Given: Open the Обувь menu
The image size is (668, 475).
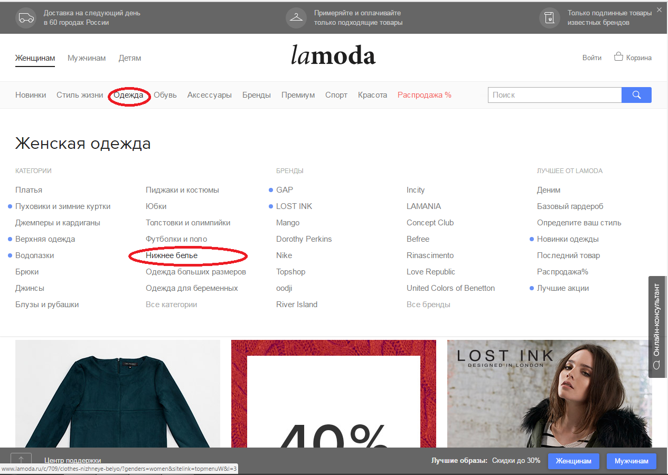Looking at the screenshot, I should point(165,95).
